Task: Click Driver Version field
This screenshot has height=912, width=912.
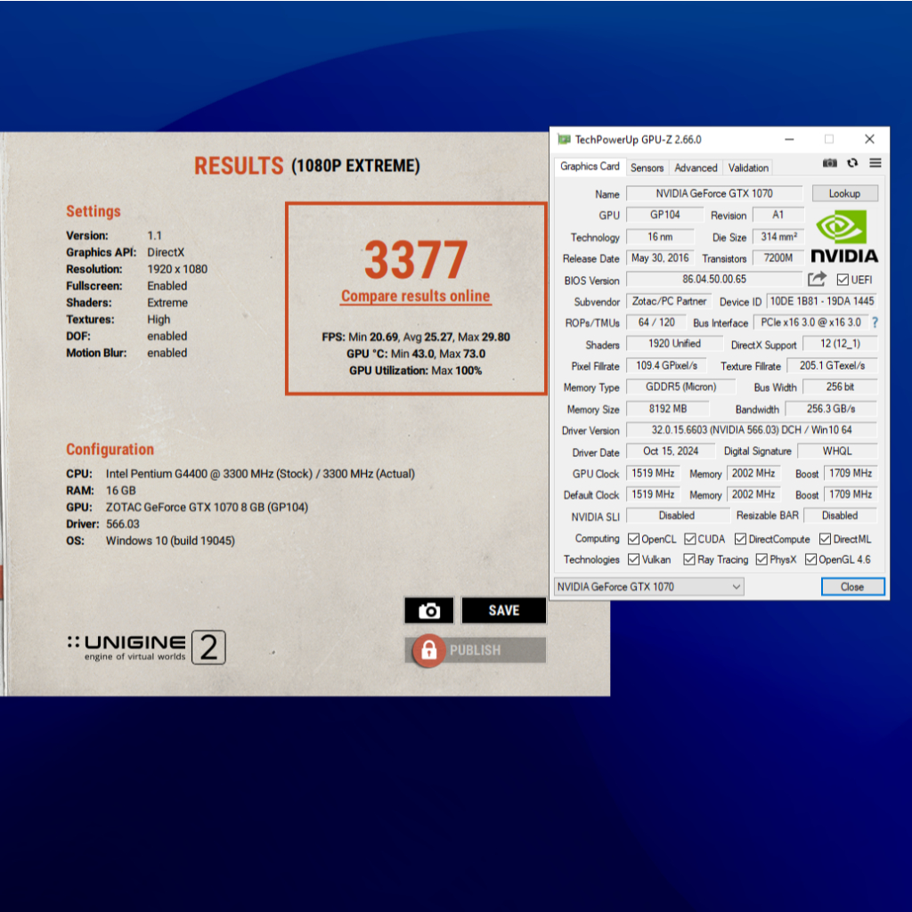Action: [x=752, y=430]
